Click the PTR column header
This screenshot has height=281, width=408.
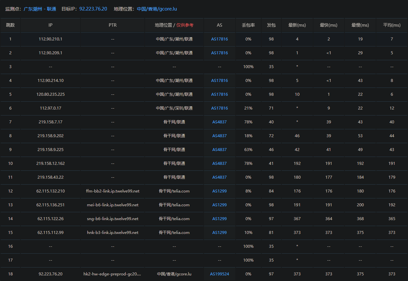pyautogui.click(x=112, y=25)
